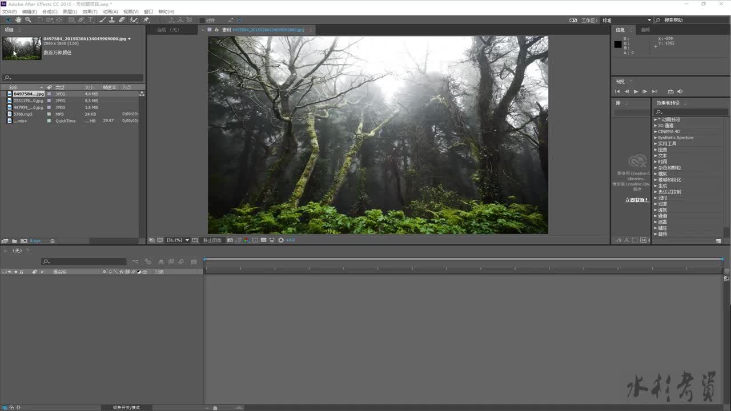Click grid and guide options icon
Image resolution: width=731 pixels, height=411 pixels.
point(195,240)
